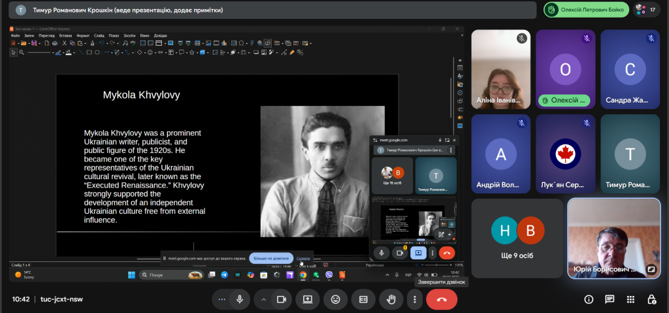Click the share screen icon in bottom bar

[308, 299]
